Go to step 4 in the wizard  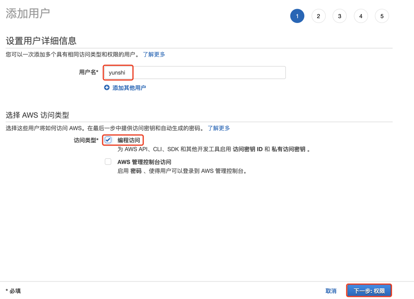tap(361, 16)
